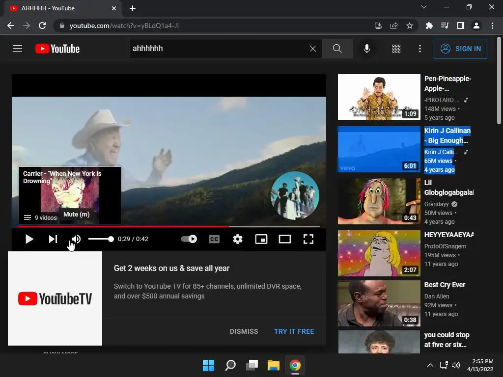
Task: Click the circular channel watermark in video
Action: tap(295, 195)
